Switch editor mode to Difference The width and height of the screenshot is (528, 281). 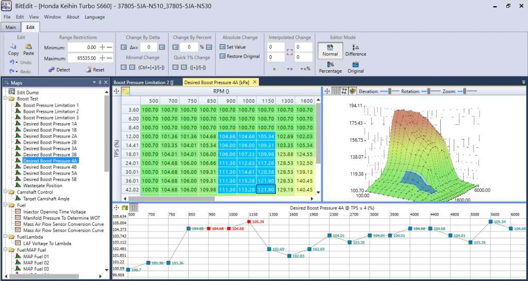[355, 49]
